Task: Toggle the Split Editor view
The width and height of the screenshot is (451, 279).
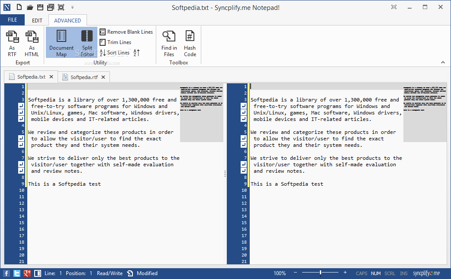Action: coord(87,43)
